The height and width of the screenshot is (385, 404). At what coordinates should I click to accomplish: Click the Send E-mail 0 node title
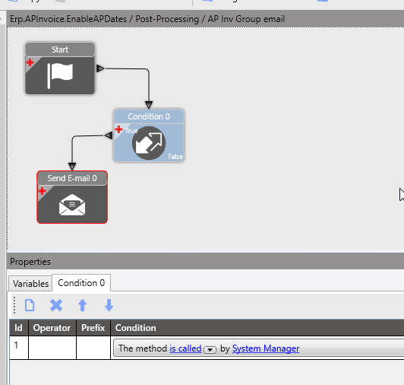[x=72, y=178]
